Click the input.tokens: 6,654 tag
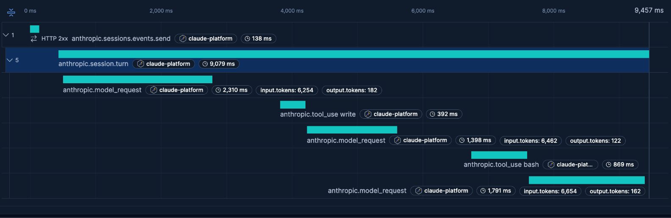 click(550, 191)
